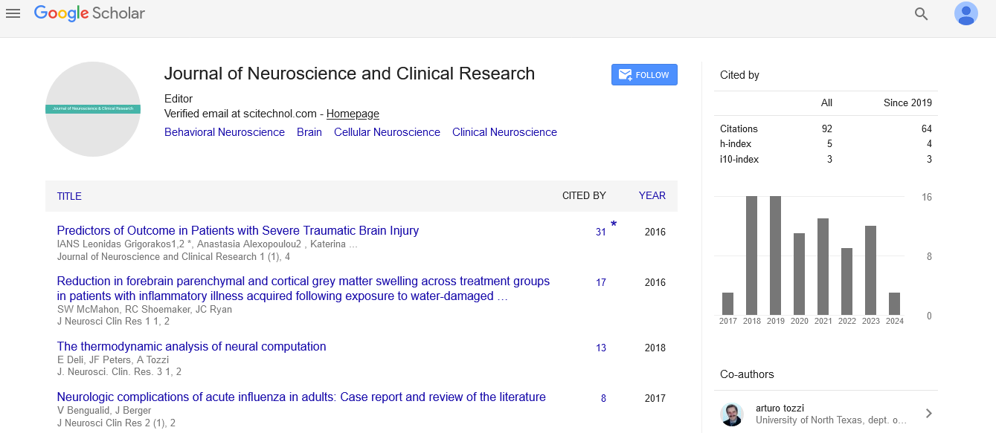The width and height of the screenshot is (996, 433).
Task: Sort articles by CITED BY column
Action: (x=584, y=196)
